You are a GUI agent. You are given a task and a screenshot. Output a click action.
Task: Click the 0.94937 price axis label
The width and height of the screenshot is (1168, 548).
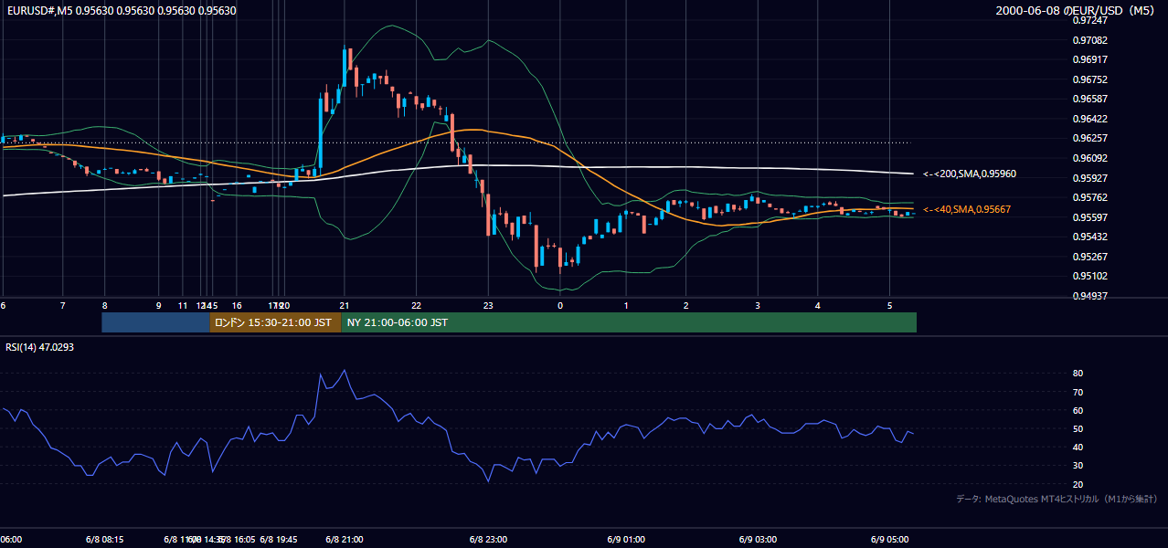(x=1089, y=296)
